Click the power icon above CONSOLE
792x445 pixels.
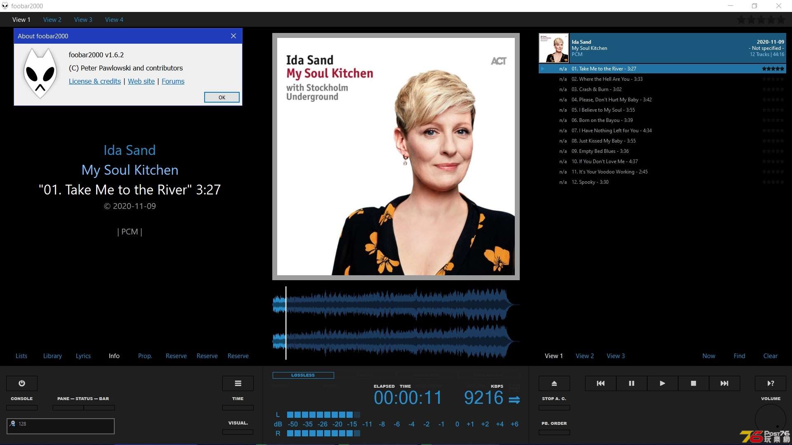[x=22, y=383]
